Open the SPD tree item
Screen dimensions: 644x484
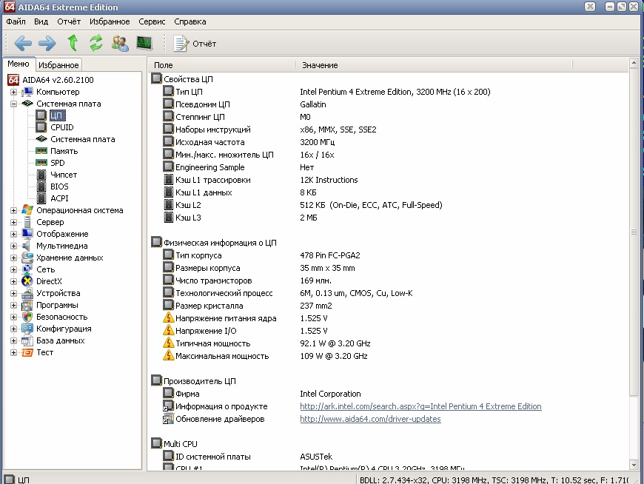(x=58, y=163)
